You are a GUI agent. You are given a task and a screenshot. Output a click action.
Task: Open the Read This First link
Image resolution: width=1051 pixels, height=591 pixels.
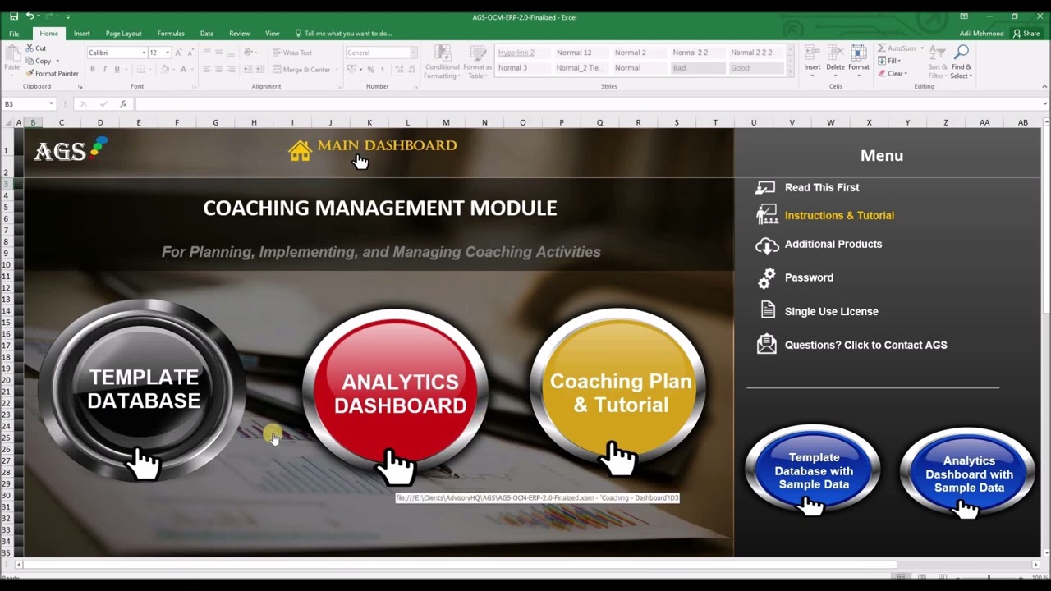[x=822, y=187]
